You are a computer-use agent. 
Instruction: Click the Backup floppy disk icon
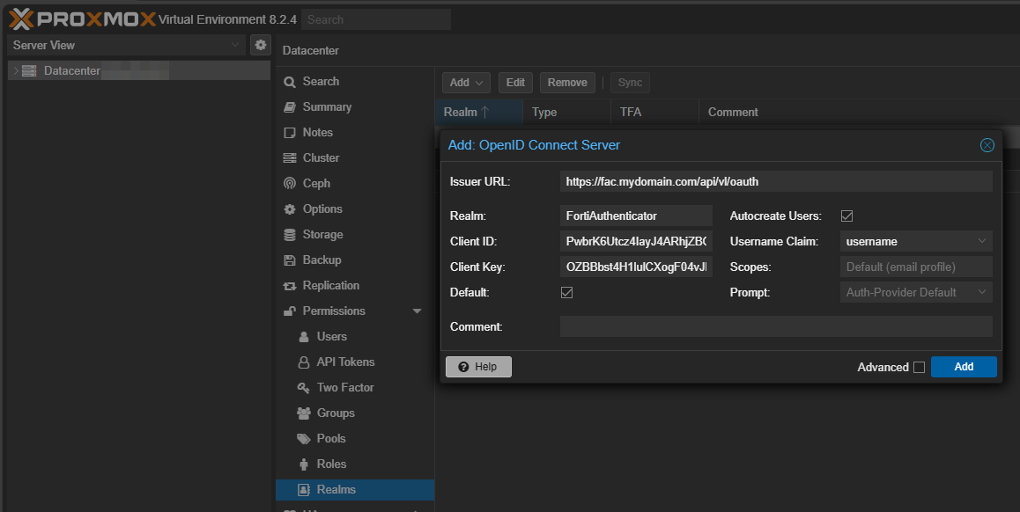pyautogui.click(x=289, y=260)
